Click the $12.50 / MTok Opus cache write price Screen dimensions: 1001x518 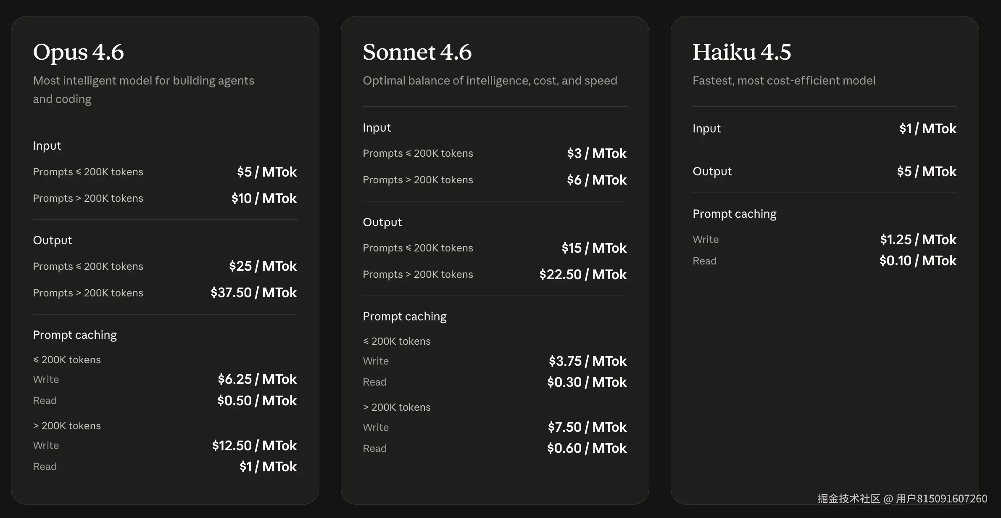coord(254,446)
